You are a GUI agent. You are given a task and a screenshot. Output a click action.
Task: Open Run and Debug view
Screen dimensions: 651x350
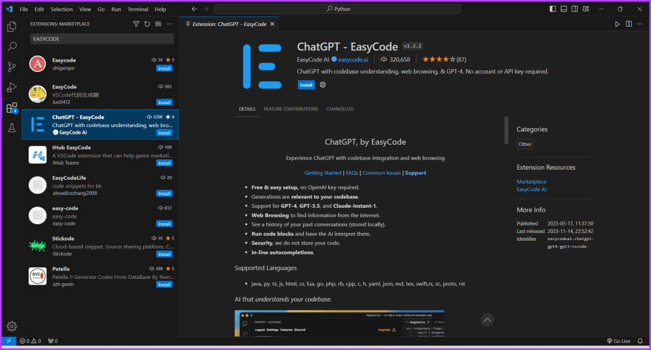(11, 87)
